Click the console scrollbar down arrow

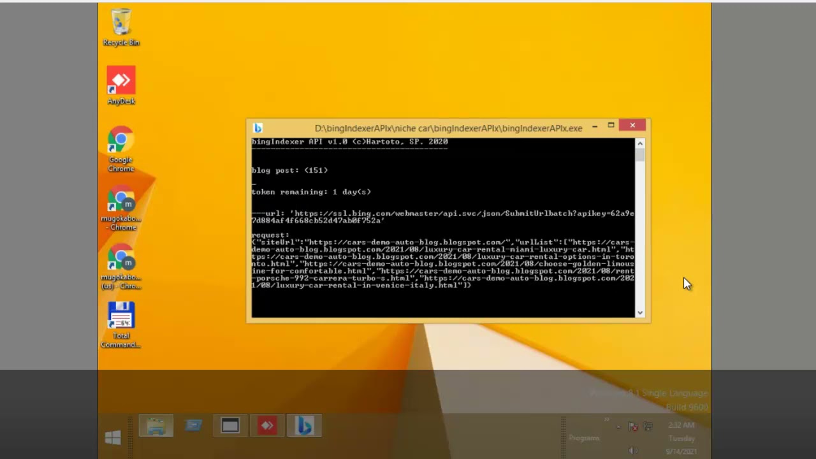point(640,312)
